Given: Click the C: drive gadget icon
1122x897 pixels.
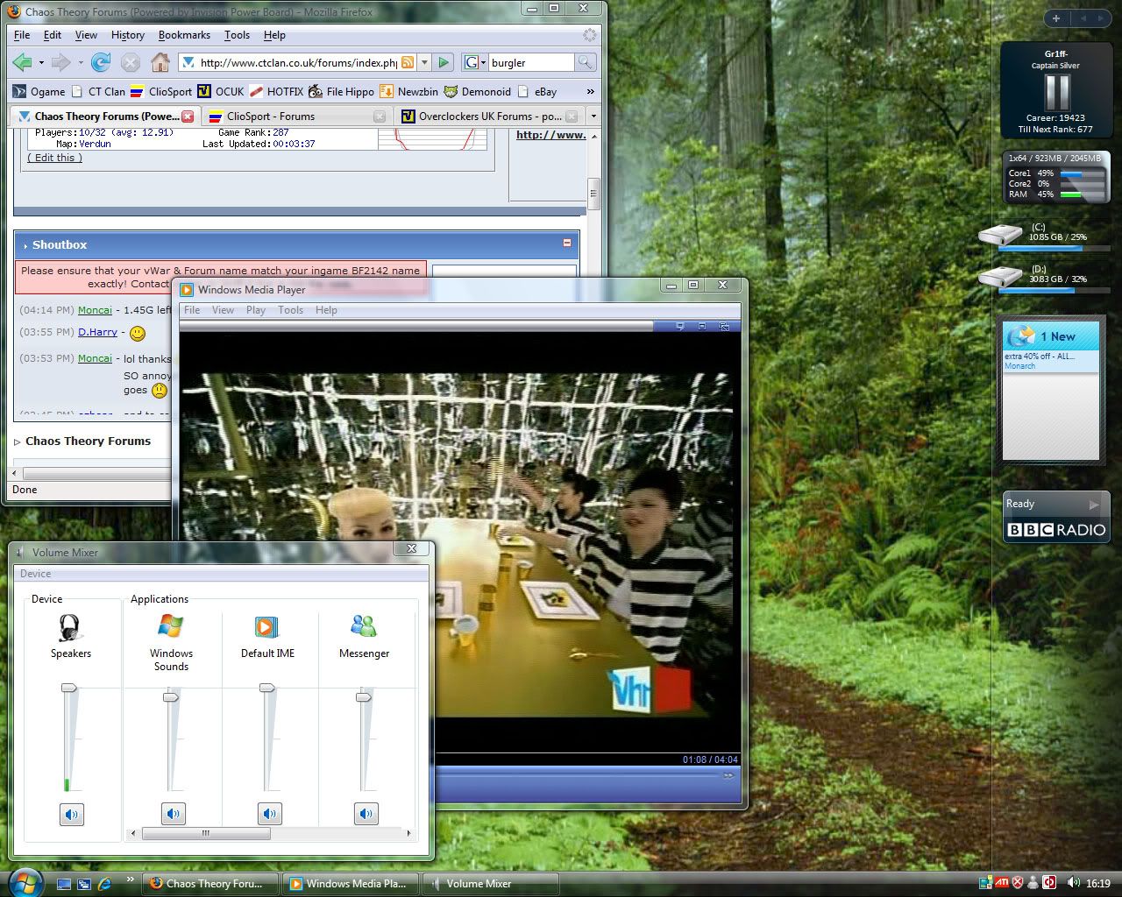Looking at the screenshot, I should 1000,236.
